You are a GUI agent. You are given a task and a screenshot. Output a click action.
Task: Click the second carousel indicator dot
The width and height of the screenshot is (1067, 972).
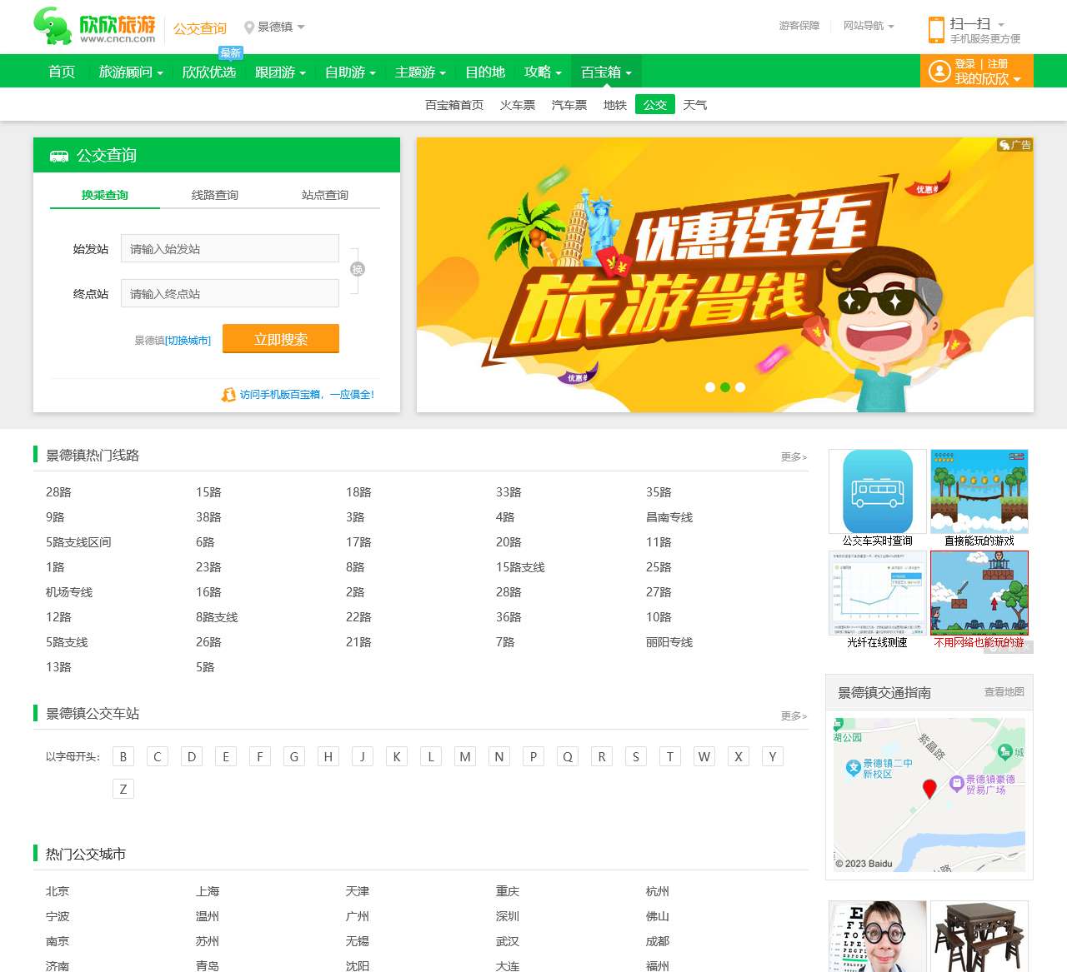pyautogui.click(x=724, y=386)
